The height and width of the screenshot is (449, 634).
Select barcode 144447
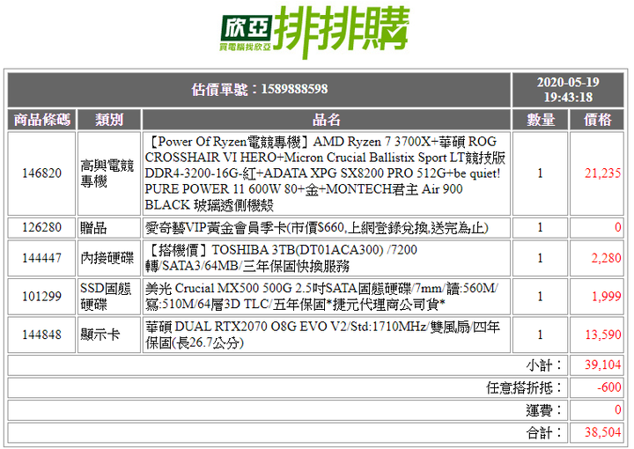point(41,258)
